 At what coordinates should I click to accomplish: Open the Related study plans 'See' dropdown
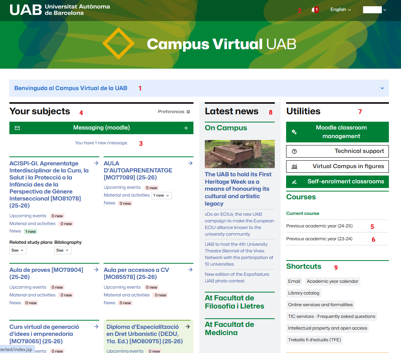tap(18, 250)
